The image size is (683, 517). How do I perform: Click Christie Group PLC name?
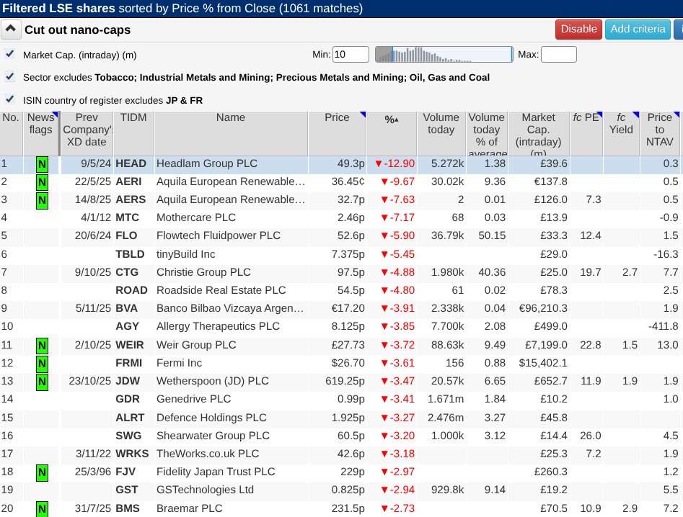coord(203,272)
